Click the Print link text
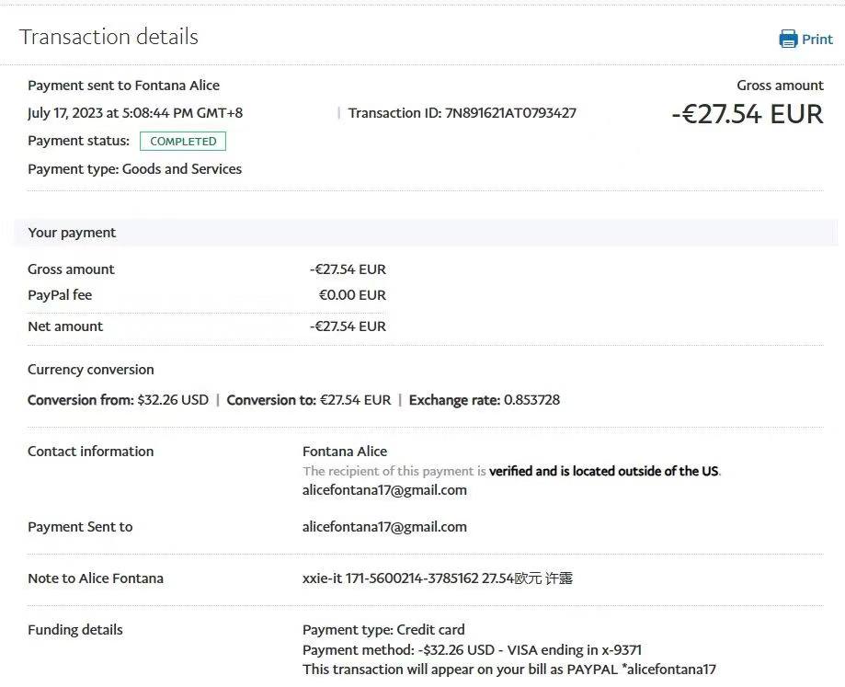This screenshot has height=687, width=845. click(x=816, y=39)
